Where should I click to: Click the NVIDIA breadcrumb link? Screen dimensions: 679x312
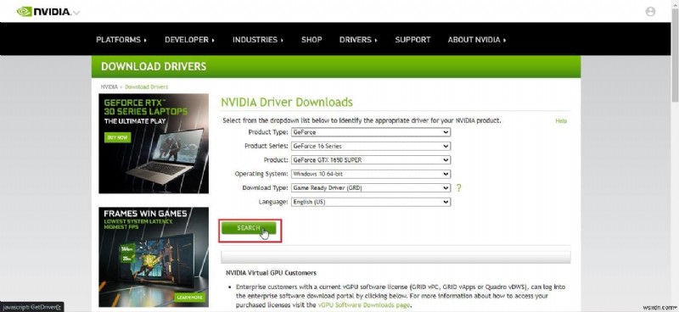(x=109, y=87)
